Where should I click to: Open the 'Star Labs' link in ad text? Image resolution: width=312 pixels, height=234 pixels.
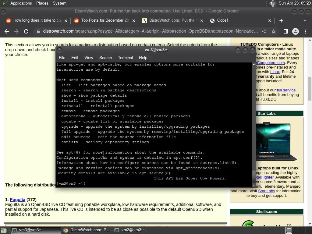point(266,191)
